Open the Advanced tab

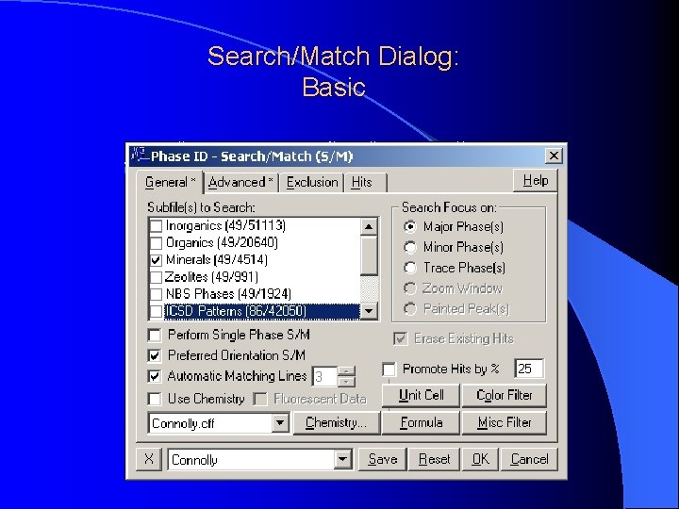[240, 183]
